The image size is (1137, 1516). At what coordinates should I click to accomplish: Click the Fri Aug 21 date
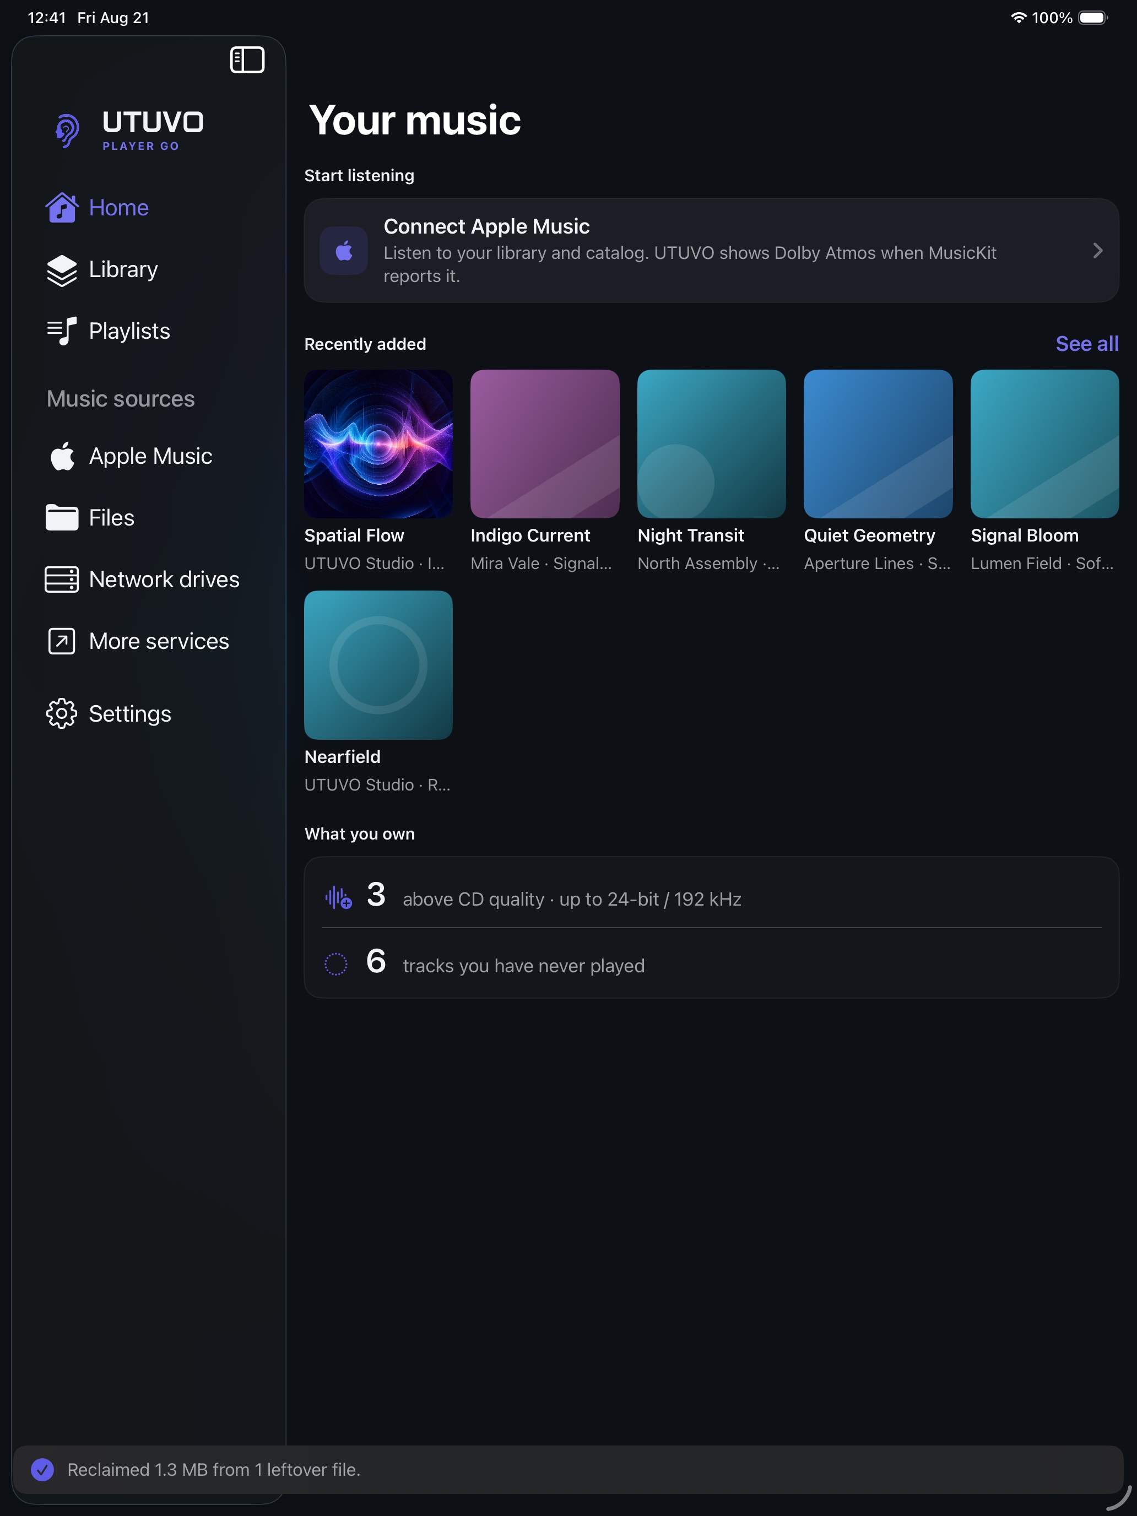[x=113, y=18]
